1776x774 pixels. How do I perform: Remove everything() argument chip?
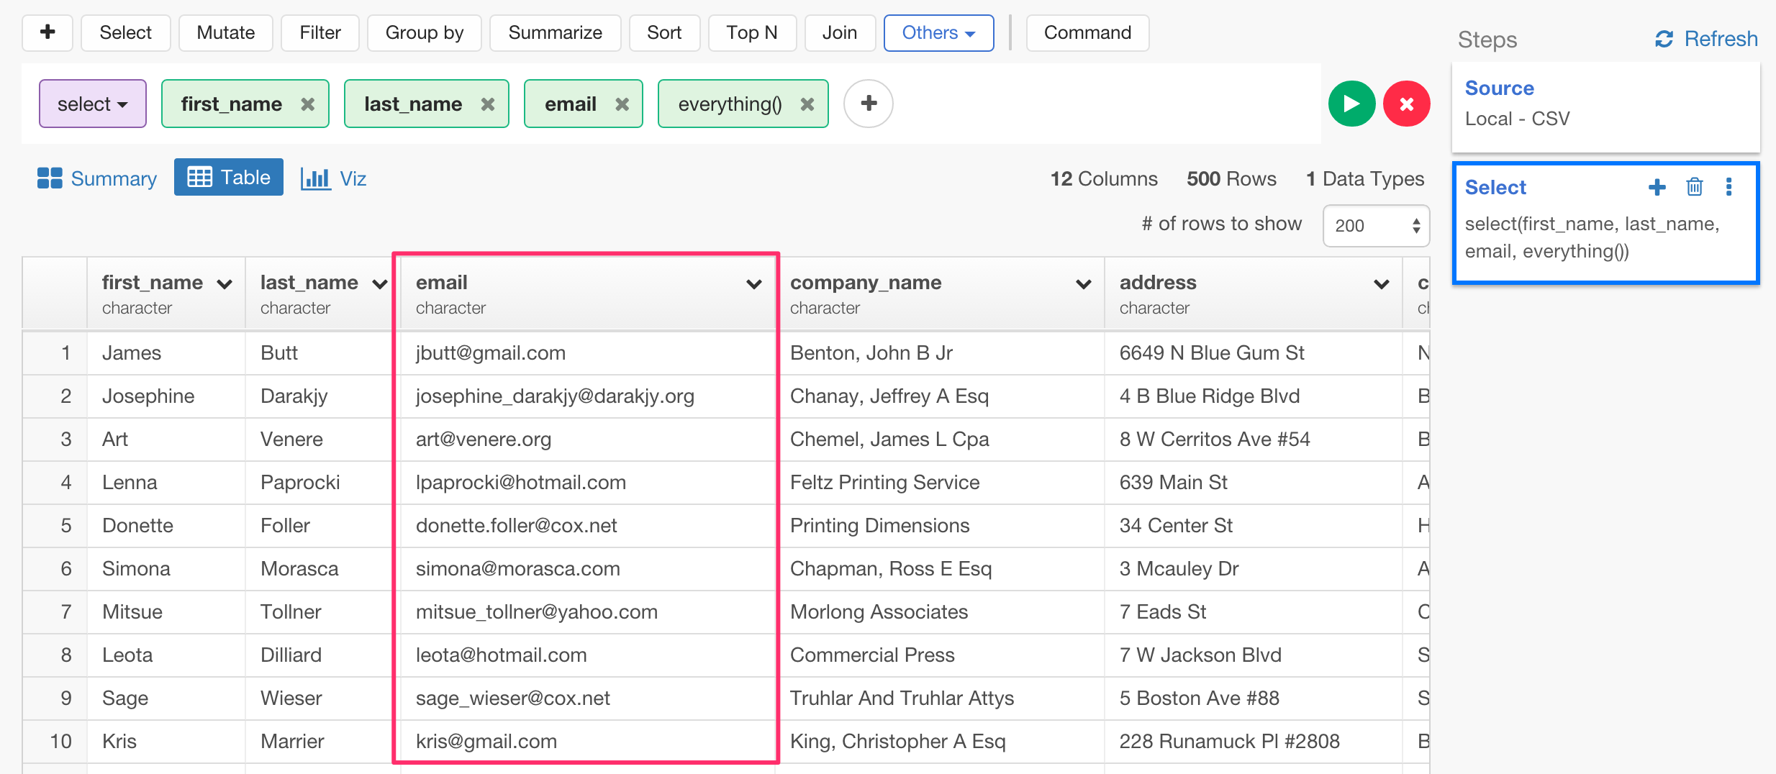click(807, 104)
